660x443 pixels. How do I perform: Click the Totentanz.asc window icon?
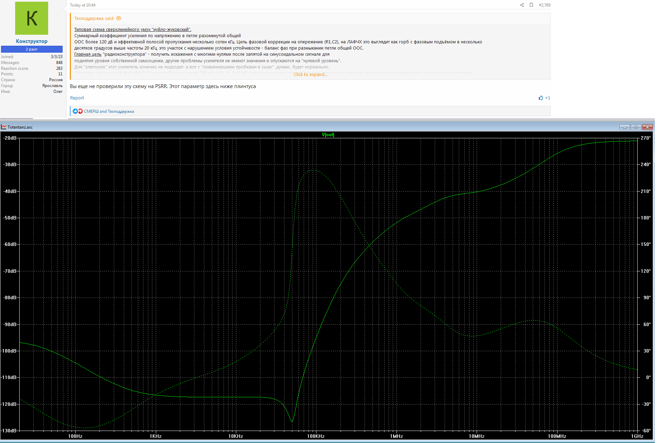coord(3,127)
